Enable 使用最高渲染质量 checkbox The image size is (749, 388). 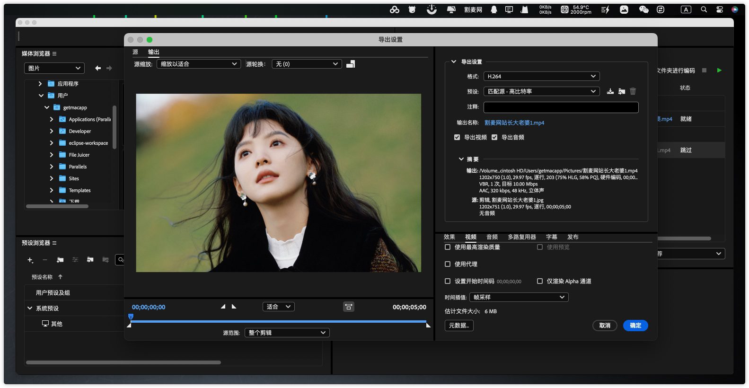coord(448,247)
